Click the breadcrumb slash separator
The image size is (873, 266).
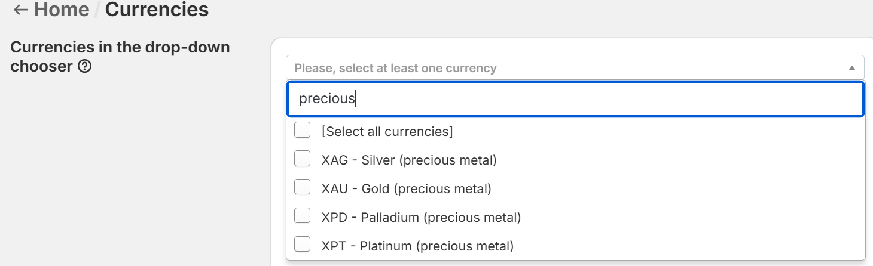click(97, 10)
